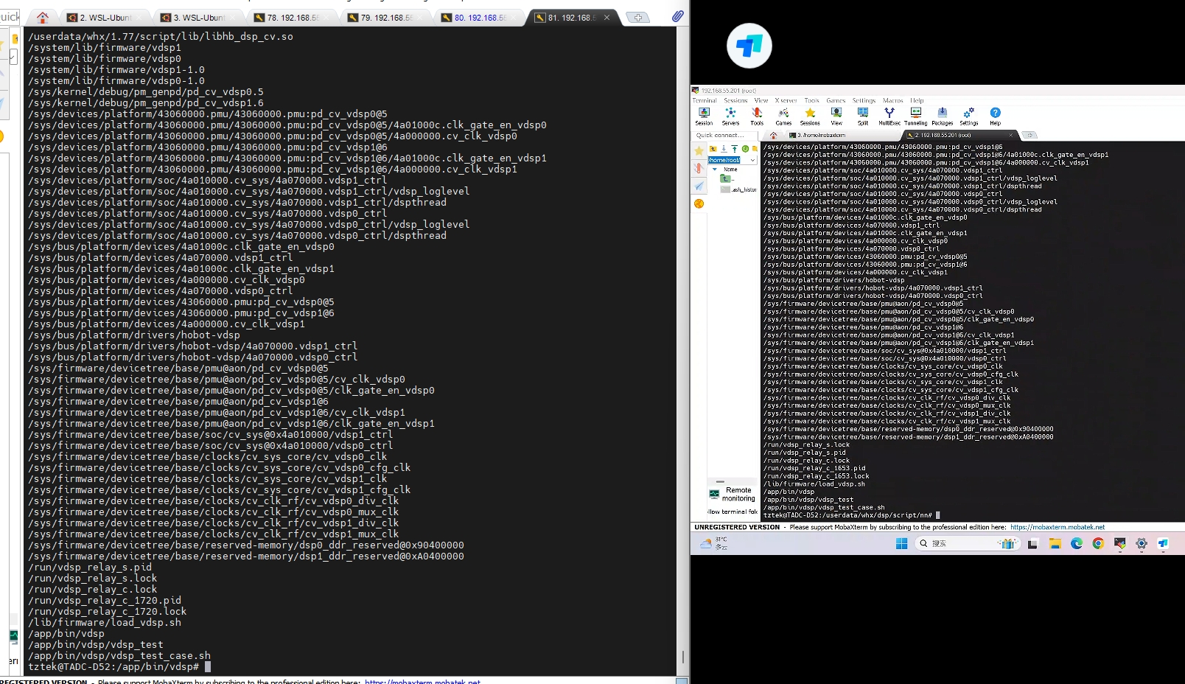1185x684 pixels.
Task: Click the paperclip icon beside the tabs
Action: tap(677, 16)
